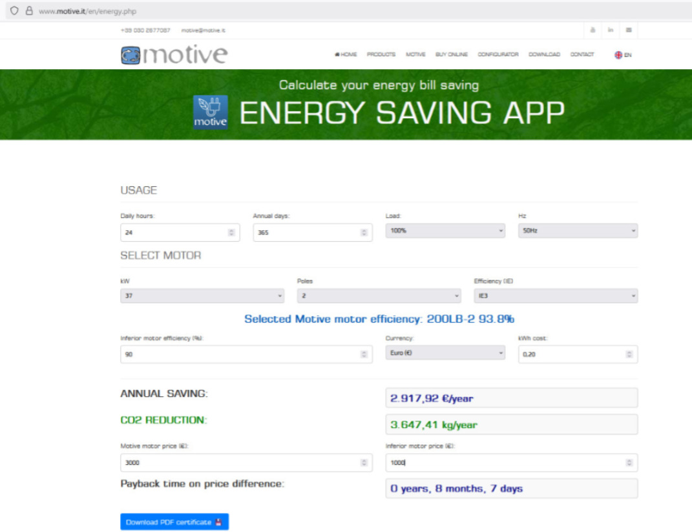Click the phone number +39 030 2677087
This screenshot has height=532, width=692.
[145, 30]
